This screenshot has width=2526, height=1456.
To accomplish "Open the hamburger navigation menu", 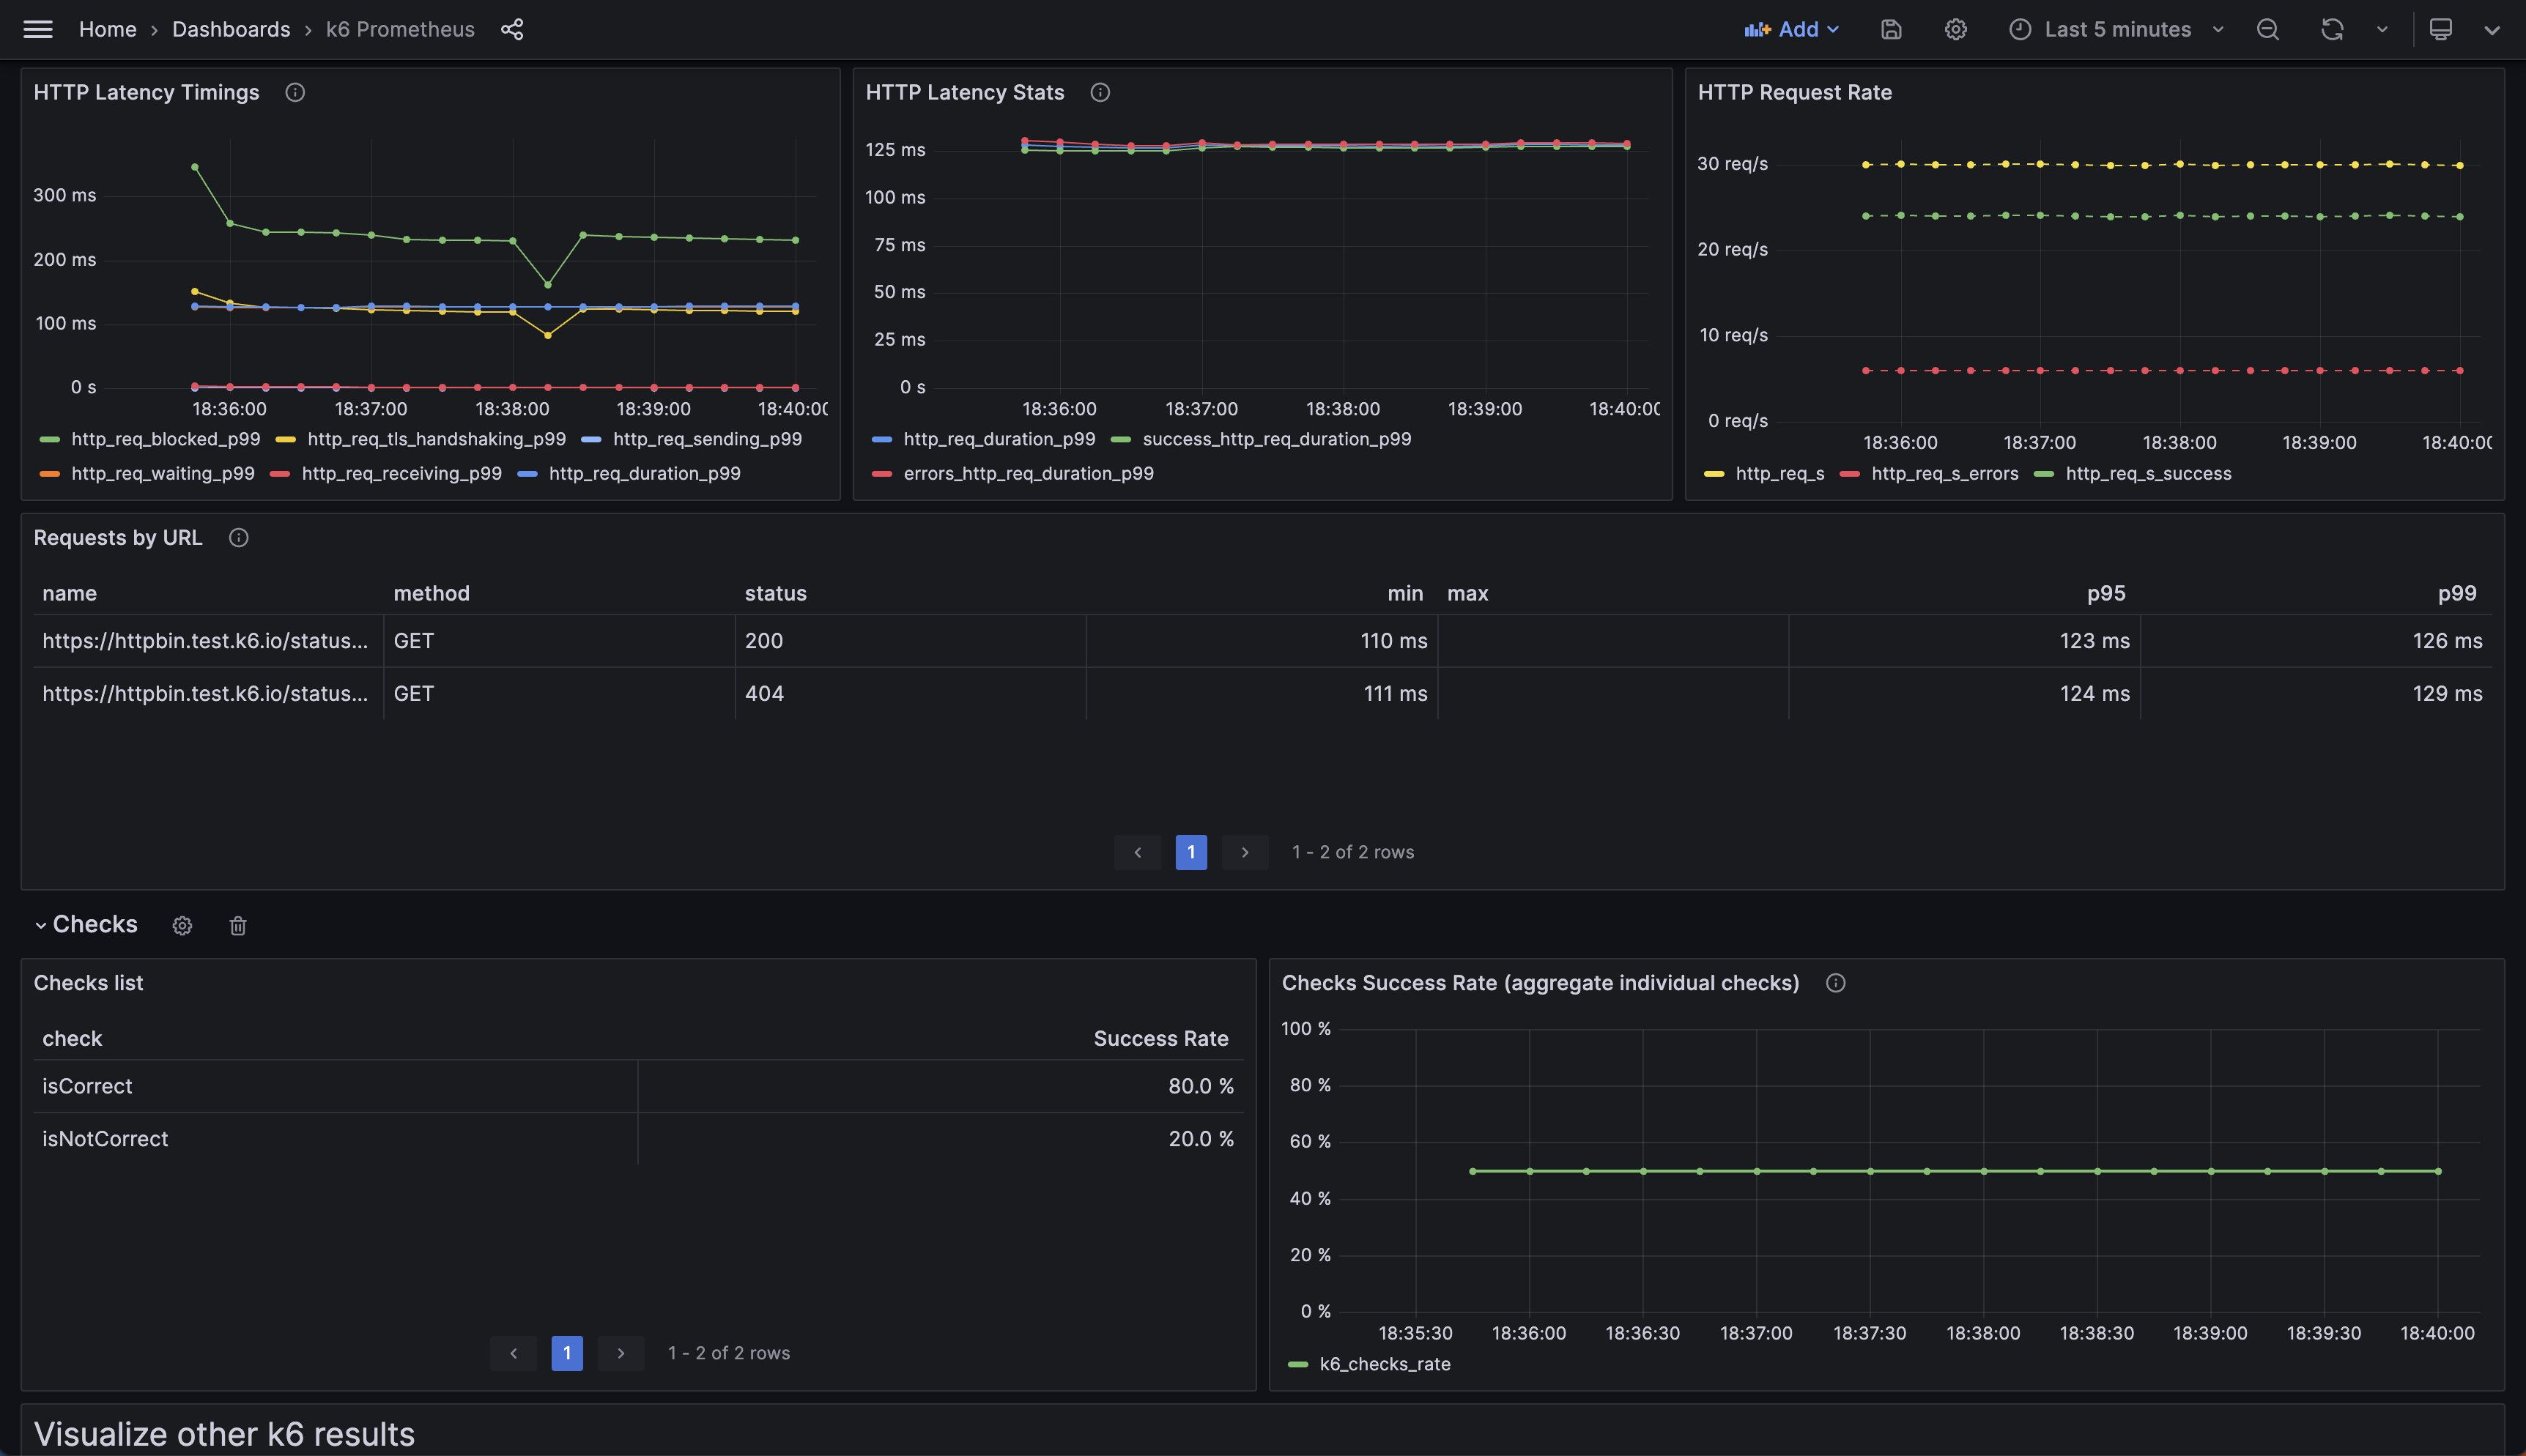I will pos(38,29).
